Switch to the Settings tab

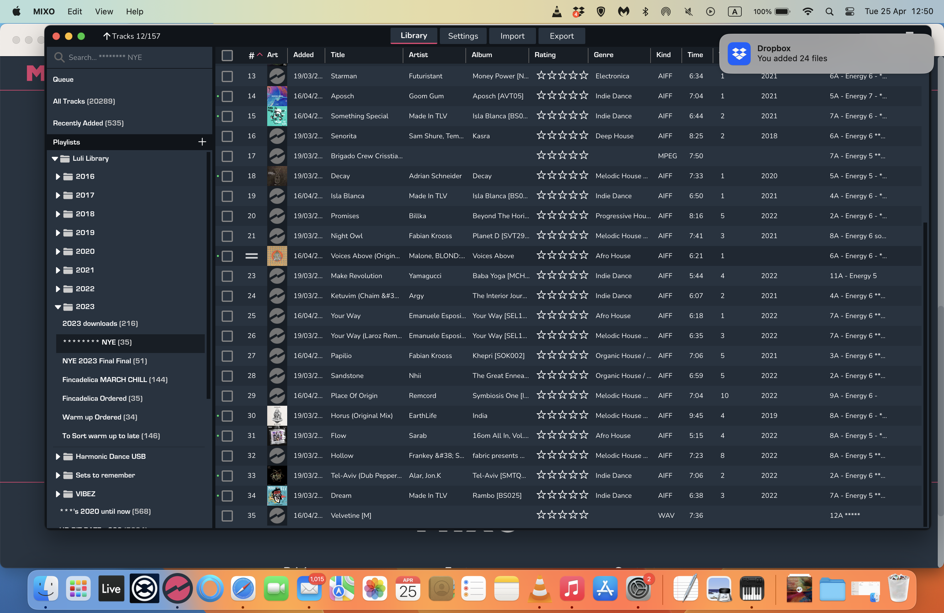click(x=463, y=36)
